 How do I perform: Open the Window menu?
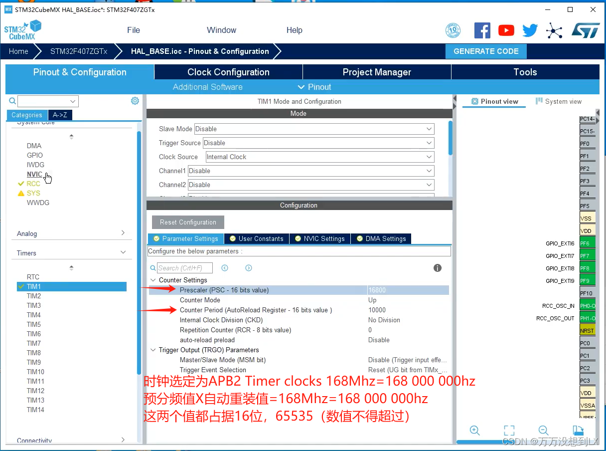tap(222, 30)
